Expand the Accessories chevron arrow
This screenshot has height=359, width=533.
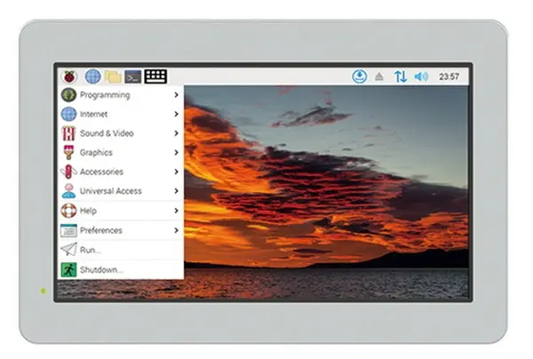tap(176, 172)
